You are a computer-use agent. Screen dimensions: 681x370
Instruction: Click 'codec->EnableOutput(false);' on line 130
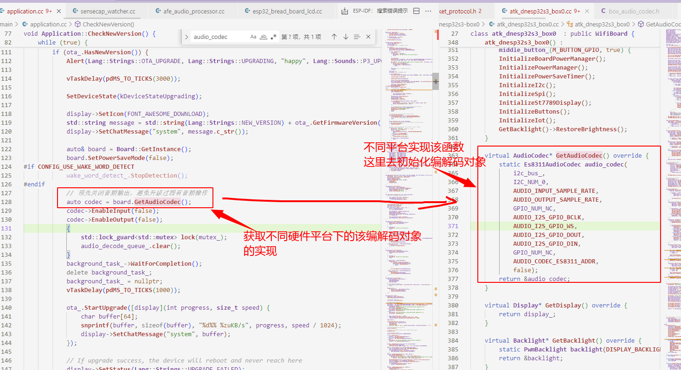coord(115,220)
